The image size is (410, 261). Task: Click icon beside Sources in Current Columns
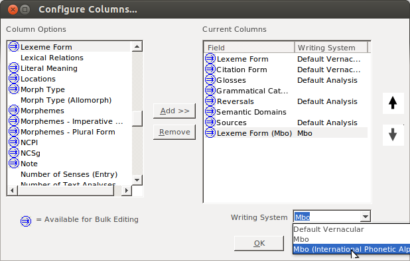[x=210, y=122]
